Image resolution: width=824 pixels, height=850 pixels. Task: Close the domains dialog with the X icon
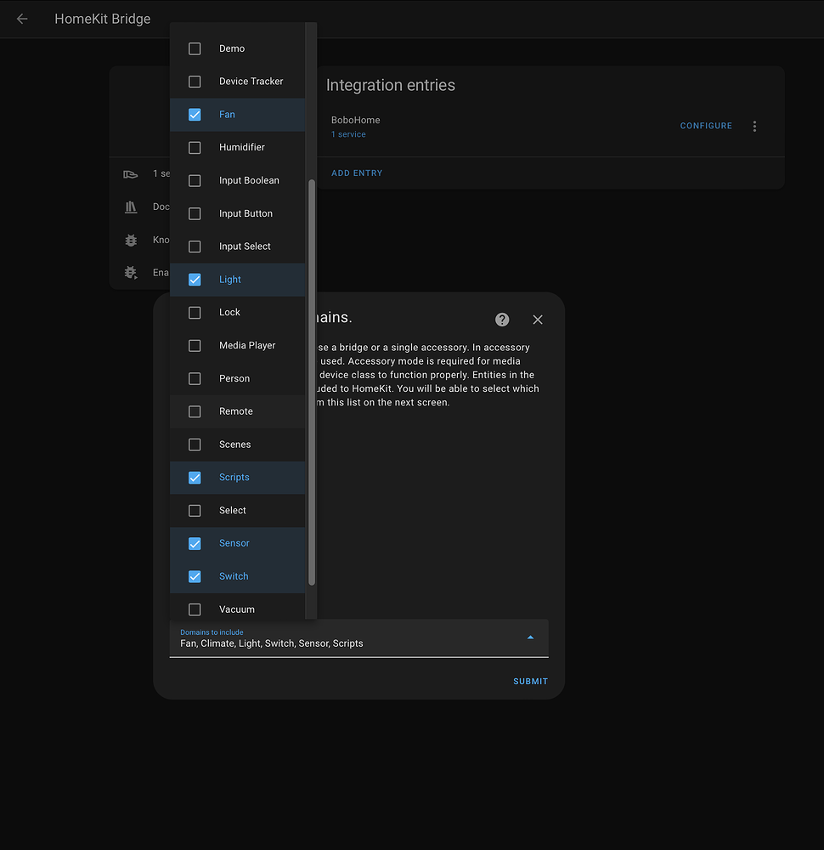[x=538, y=320]
